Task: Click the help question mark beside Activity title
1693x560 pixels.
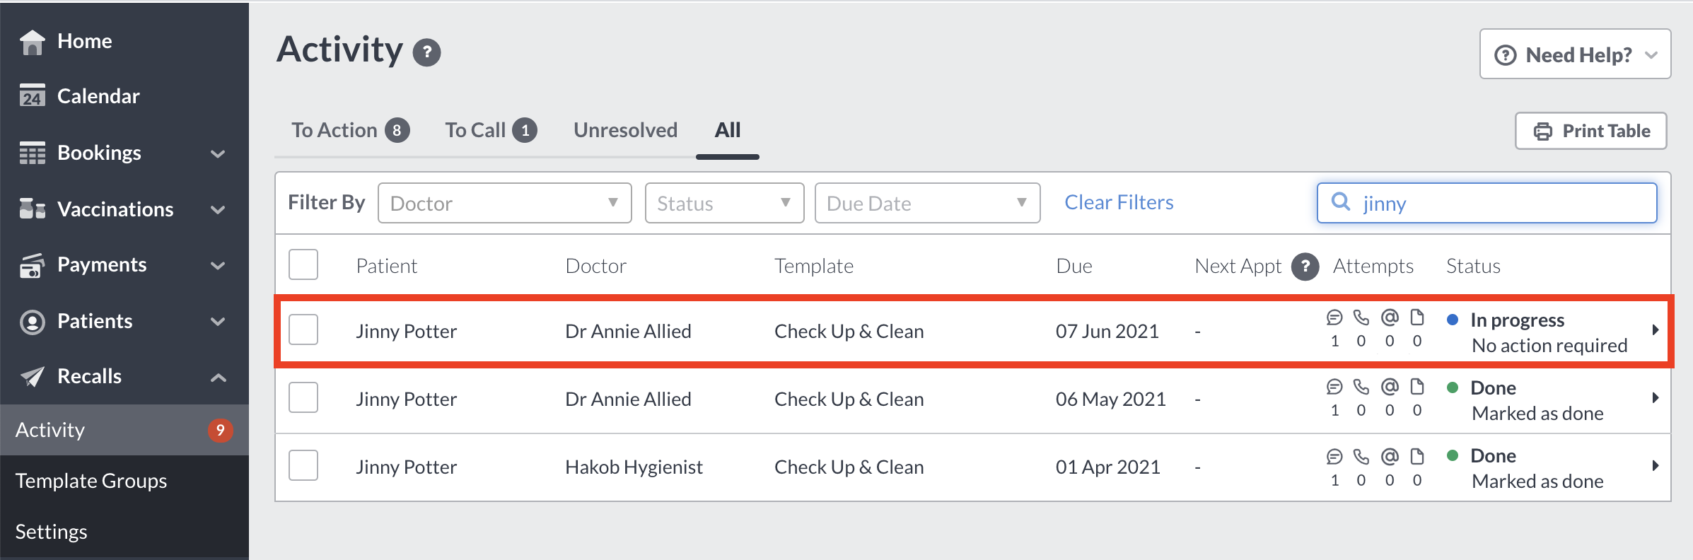Action: [426, 52]
